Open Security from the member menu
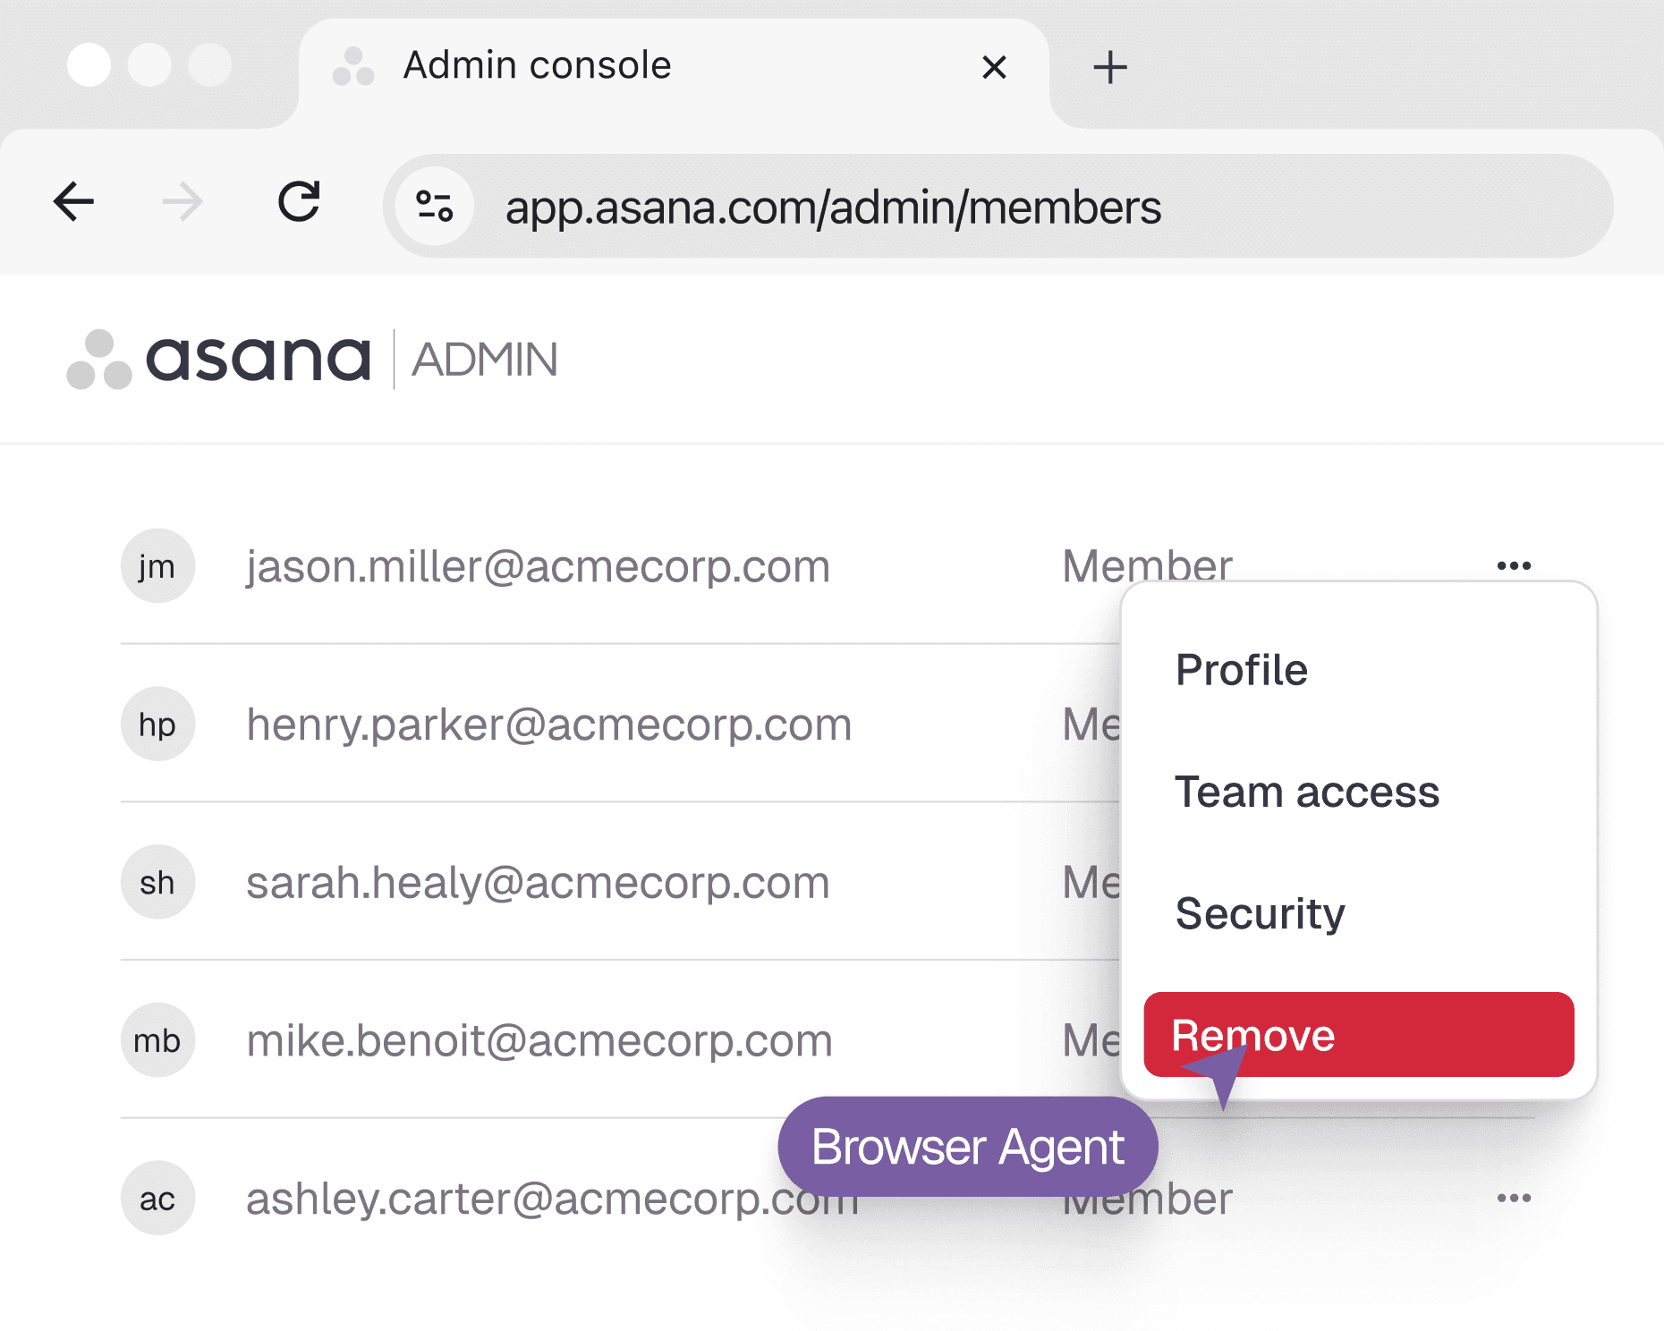 pyautogui.click(x=1260, y=914)
